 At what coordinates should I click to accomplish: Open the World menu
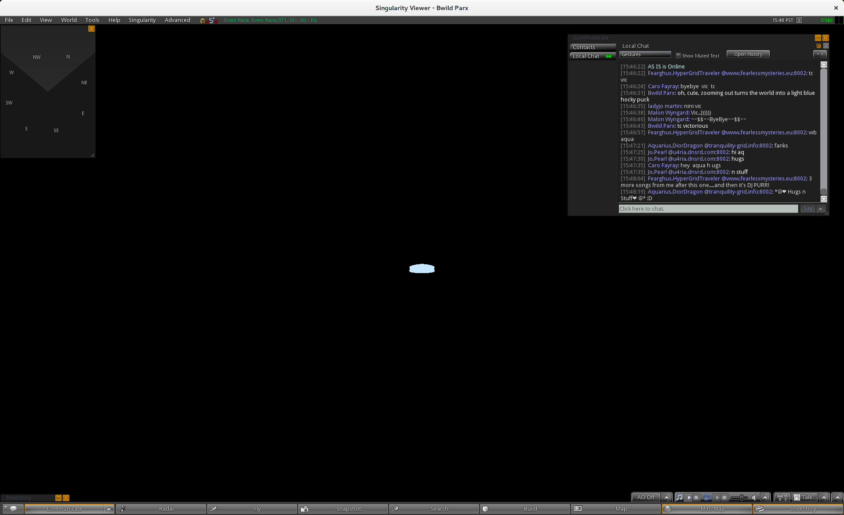point(69,20)
